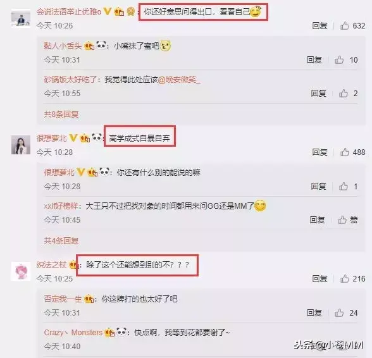The height and width of the screenshot is (358, 372).
Task: Open 很想萝北's avatar thumbnail
Action: (21, 145)
